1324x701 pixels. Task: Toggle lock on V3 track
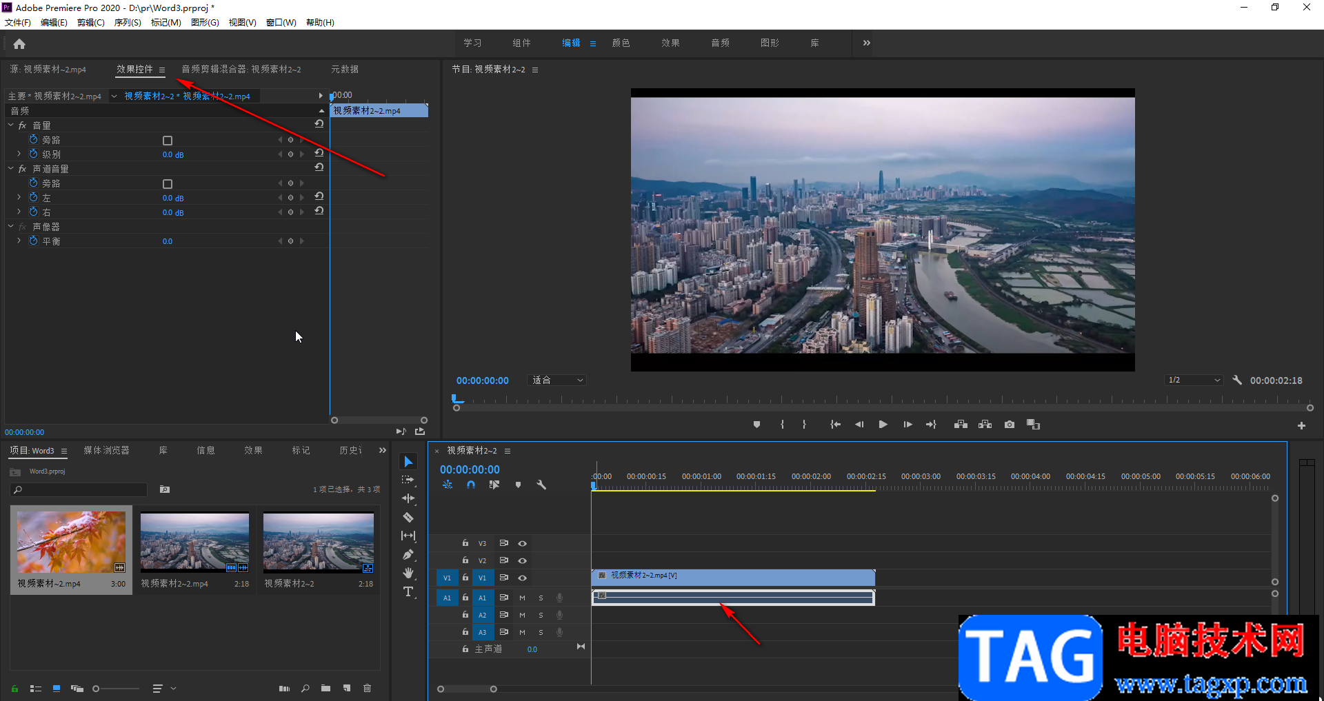pyautogui.click(x=465, y=543)
